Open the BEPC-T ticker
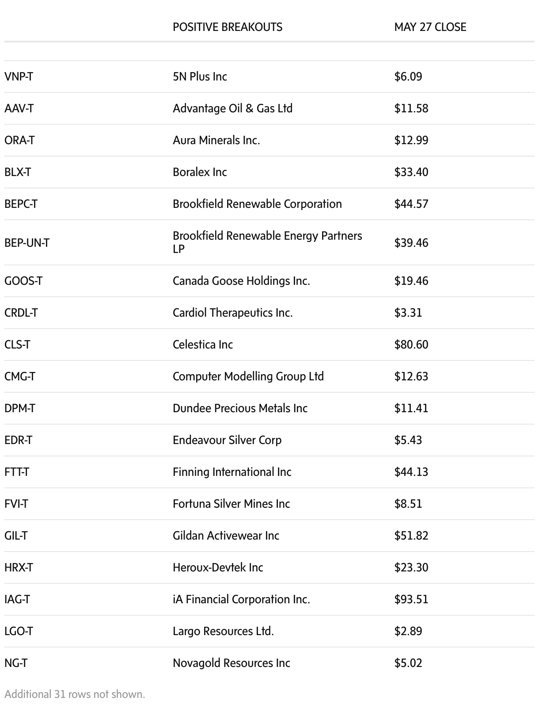Viewport: 539px width, 705px height. click(21, 204)
